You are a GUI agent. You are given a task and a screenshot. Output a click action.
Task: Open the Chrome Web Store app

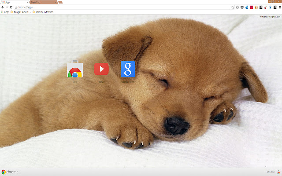(75, 69)
